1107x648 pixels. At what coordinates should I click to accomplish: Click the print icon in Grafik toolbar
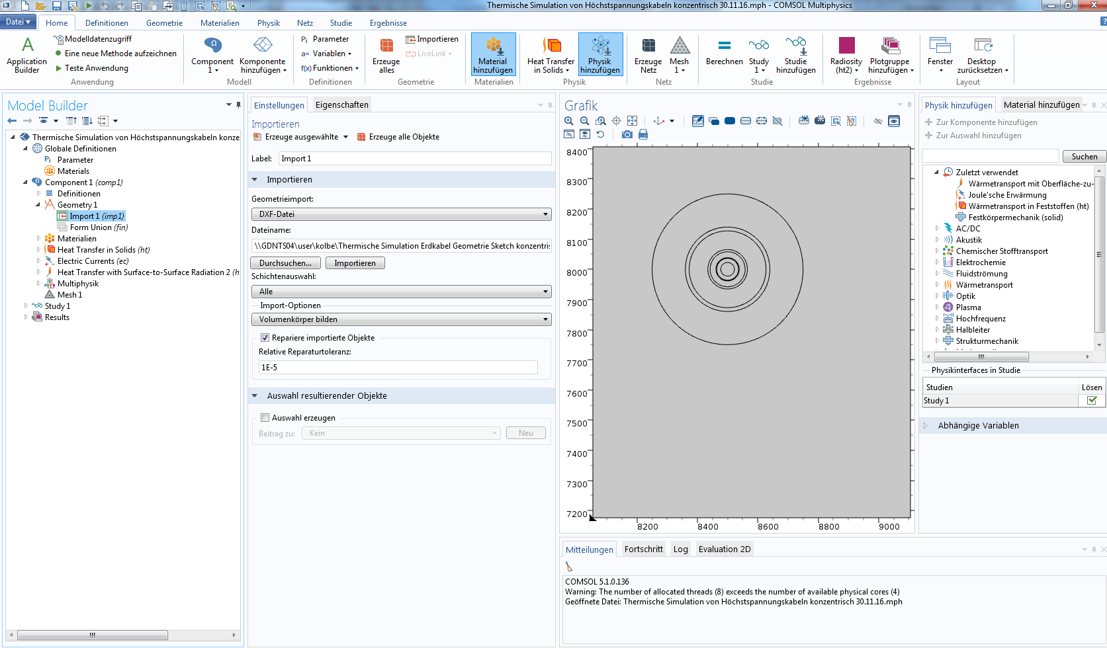[643, 134]
